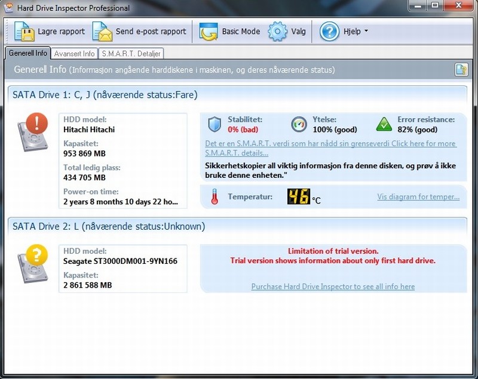Click the green Error resistance checkmark icon
The height and width of the screenshot is (379, 478).
coord(384,124)
